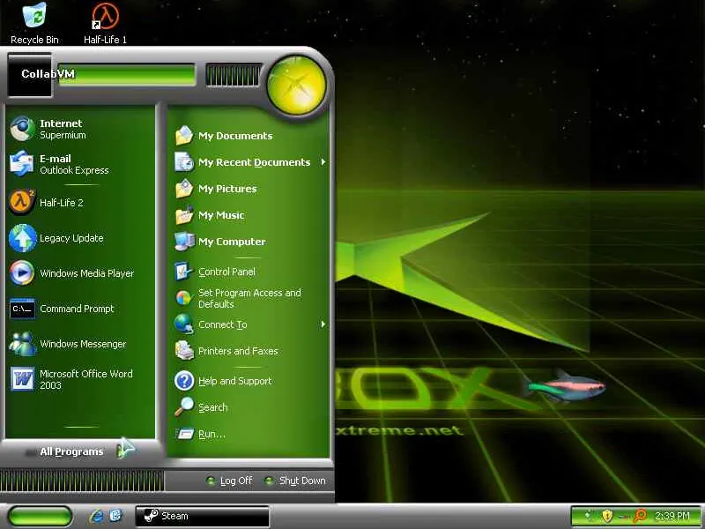Click the green Start button
Image resolution: width=705 pixels, height=529 pixels.
[40, 516]
